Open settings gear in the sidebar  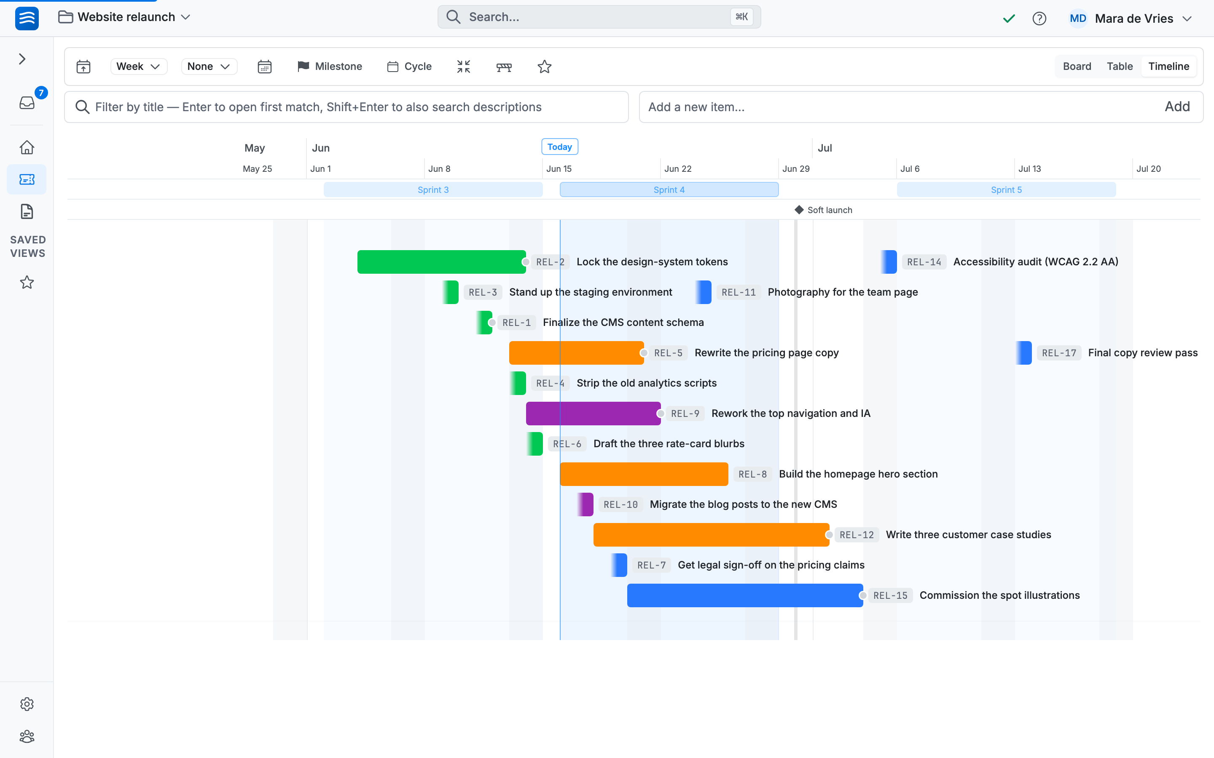coord(27,704)
